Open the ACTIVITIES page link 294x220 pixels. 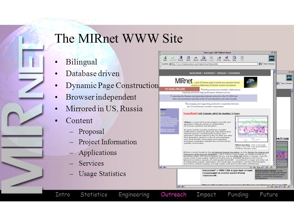point(209,73)
